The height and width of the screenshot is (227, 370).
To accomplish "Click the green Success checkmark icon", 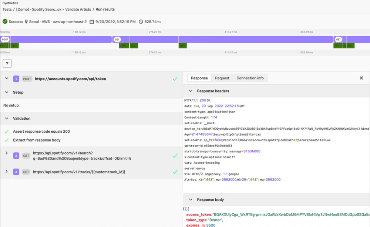I will pos(4,21).
